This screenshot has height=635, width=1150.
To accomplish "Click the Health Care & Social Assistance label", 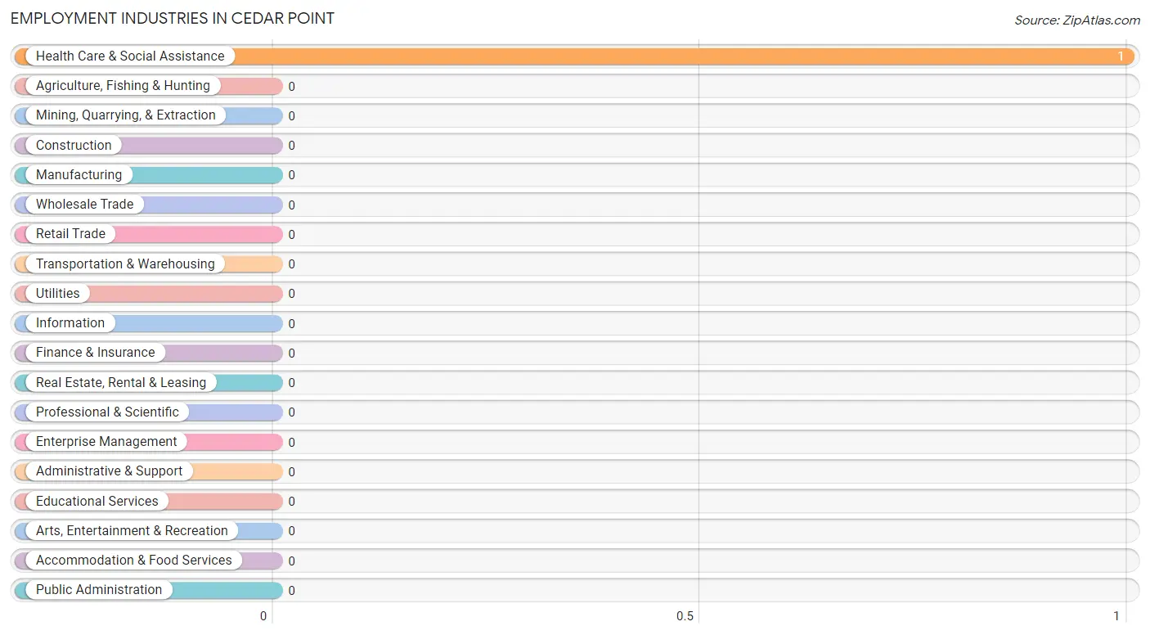I will click(130, 56).
